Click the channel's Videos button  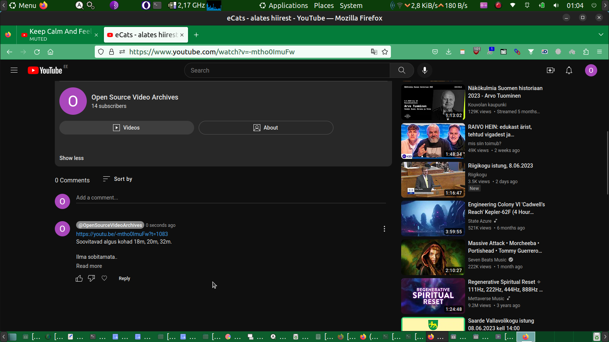[x=127, y=128]
